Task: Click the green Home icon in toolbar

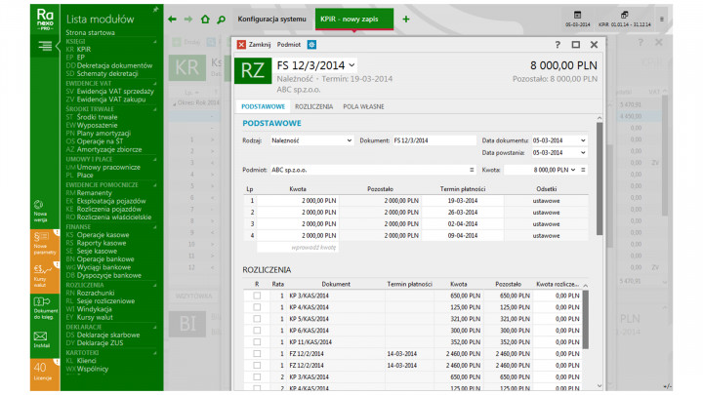Action: coord(204,19)
